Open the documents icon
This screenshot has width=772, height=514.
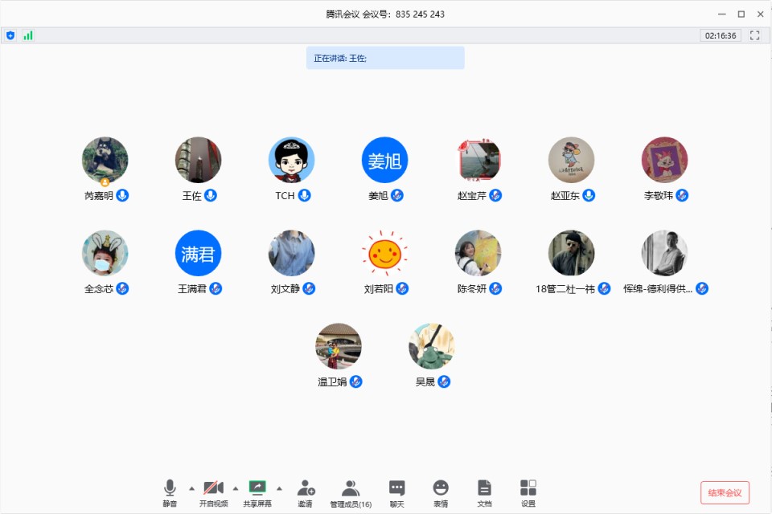484,488
